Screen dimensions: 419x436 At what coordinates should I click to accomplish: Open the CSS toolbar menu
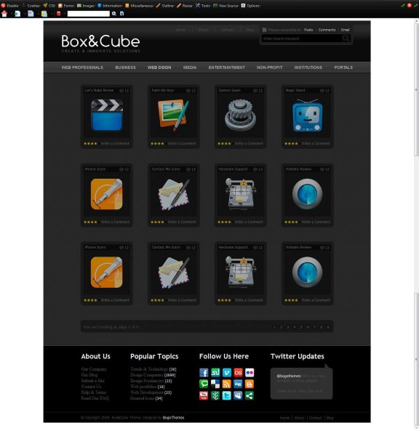(49, 6)
